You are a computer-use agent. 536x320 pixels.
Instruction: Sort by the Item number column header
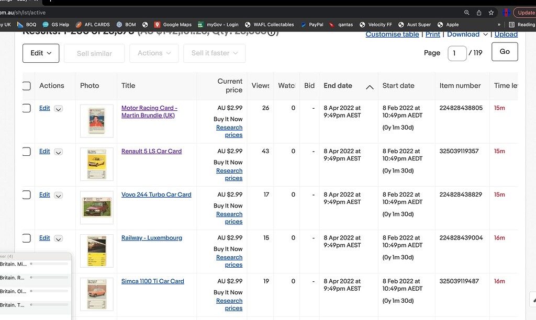(460, 86)
